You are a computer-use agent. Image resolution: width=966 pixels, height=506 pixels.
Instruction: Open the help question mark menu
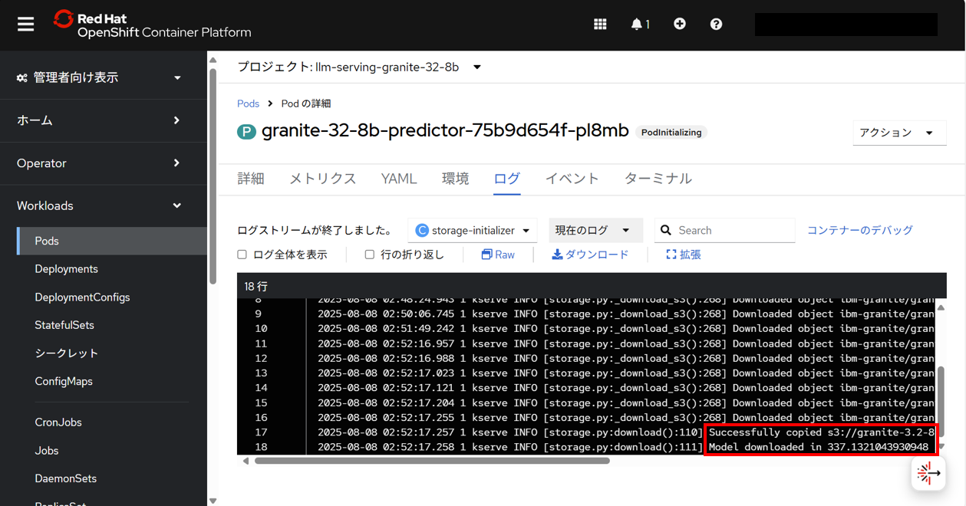(716, 25)
